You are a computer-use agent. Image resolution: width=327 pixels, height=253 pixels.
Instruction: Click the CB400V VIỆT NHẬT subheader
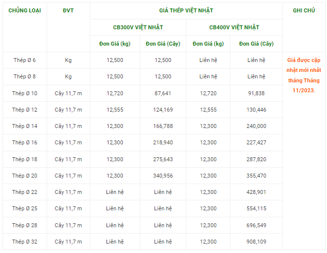point(234,27)
